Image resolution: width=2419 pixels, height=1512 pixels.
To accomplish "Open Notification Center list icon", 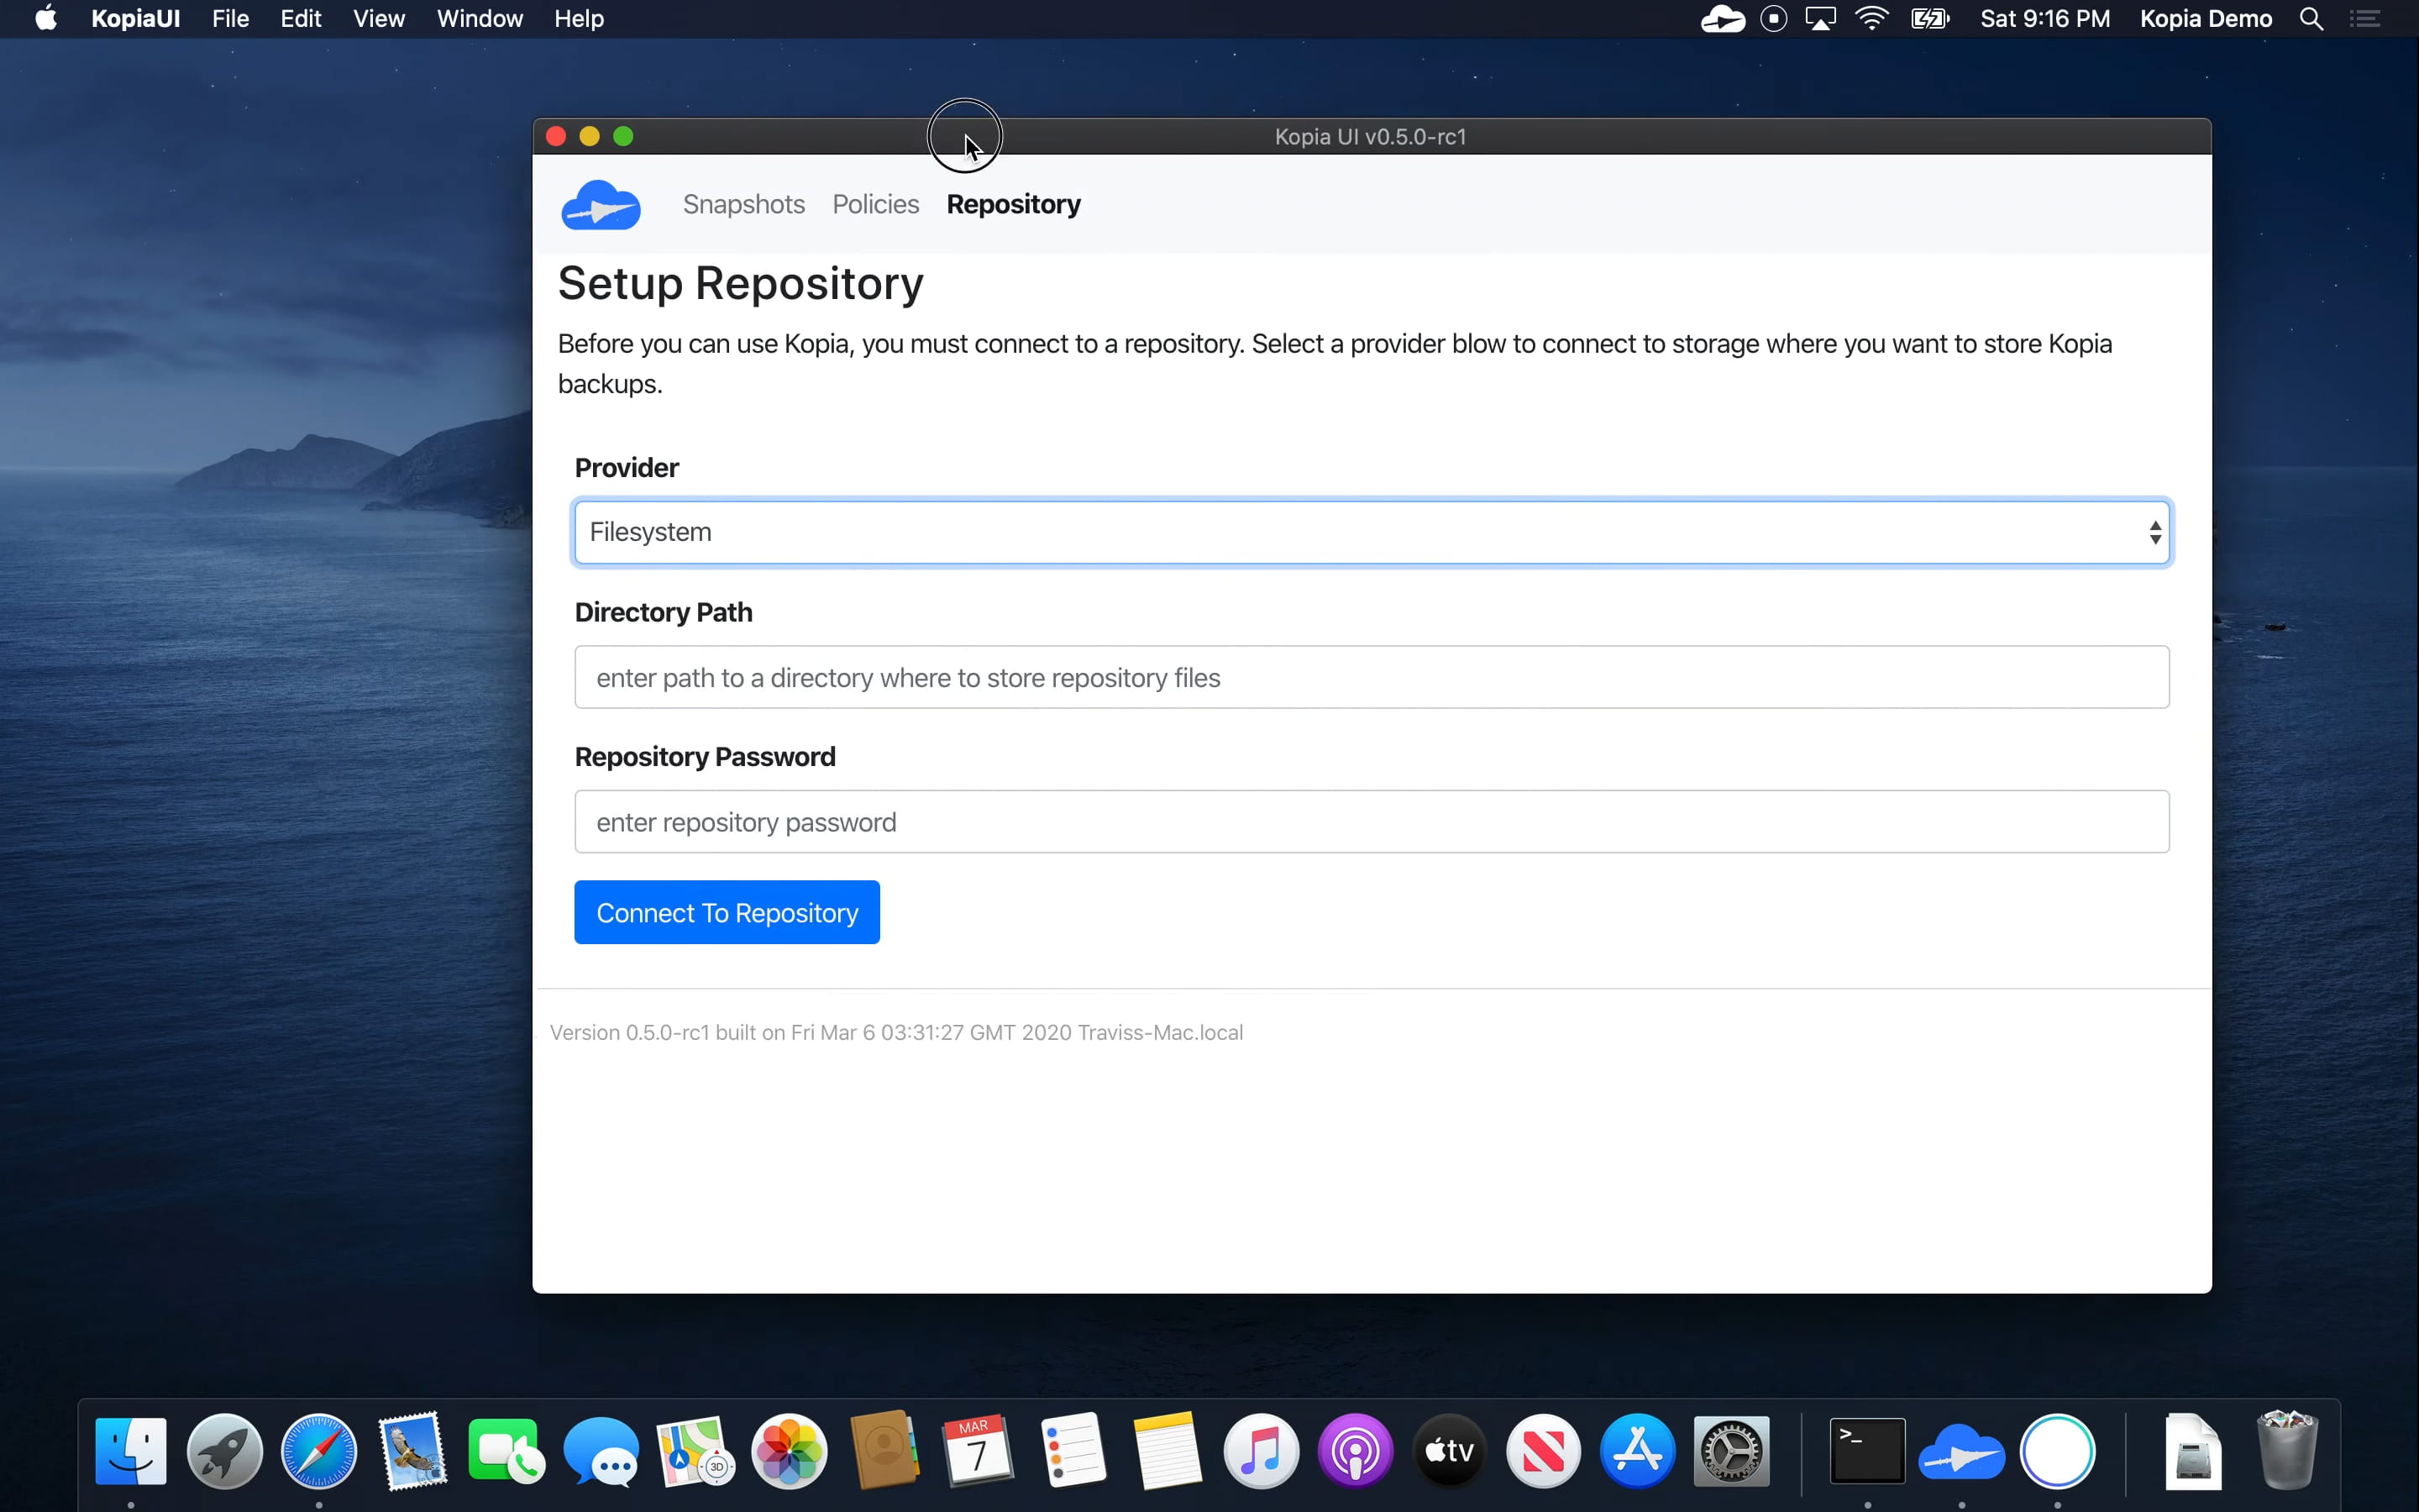I will [2364, 19].
